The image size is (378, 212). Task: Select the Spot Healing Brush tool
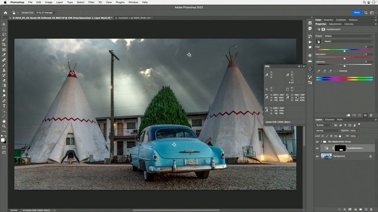click(x=4, y=60)
